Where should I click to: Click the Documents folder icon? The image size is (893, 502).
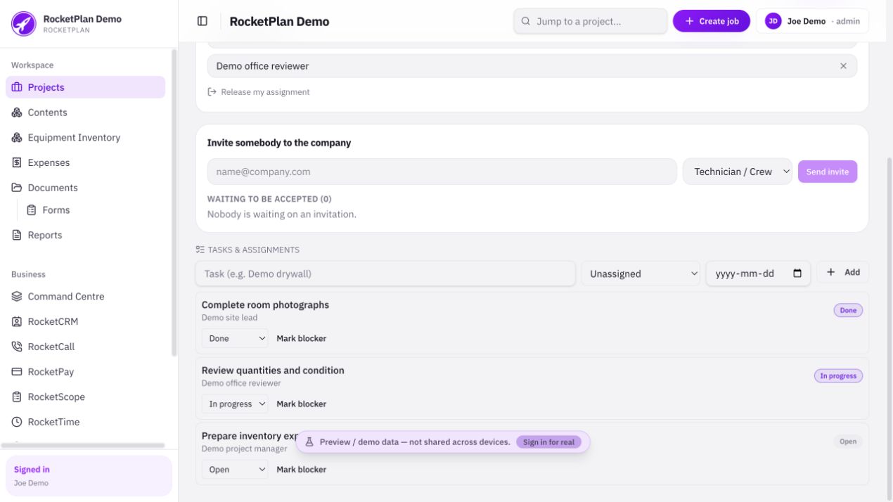(x=17, y=188)
